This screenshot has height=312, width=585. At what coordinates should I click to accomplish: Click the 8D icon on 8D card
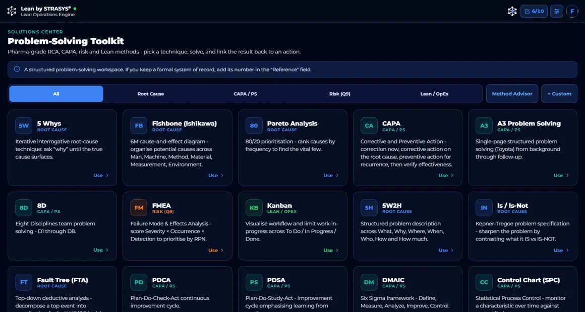point(24,208)
